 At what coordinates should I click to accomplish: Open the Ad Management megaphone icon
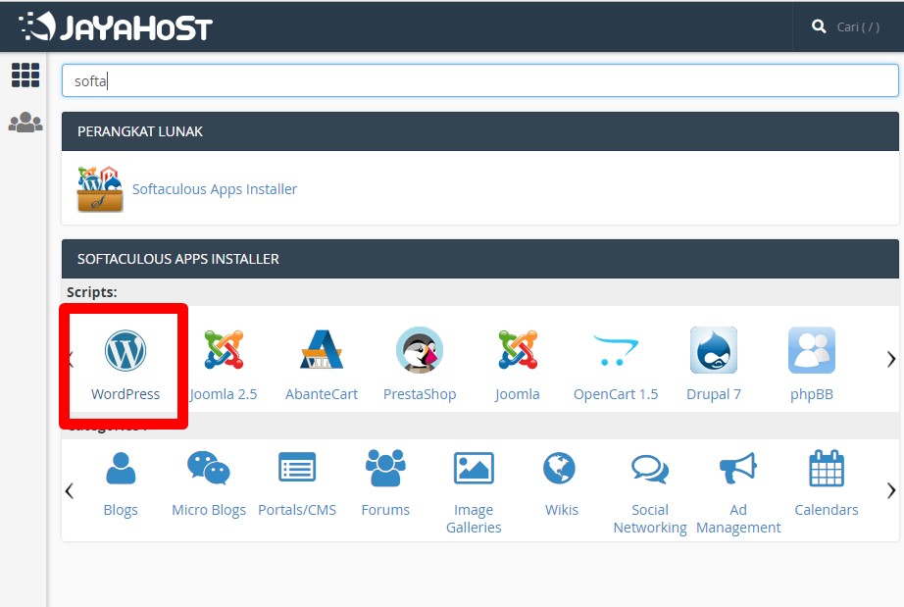738,468
